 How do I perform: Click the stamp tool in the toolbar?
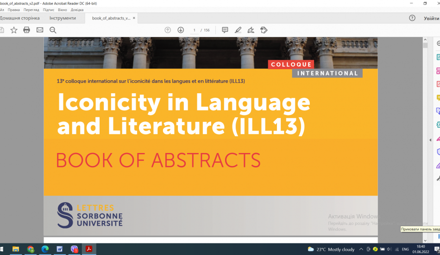pos(264,30)
